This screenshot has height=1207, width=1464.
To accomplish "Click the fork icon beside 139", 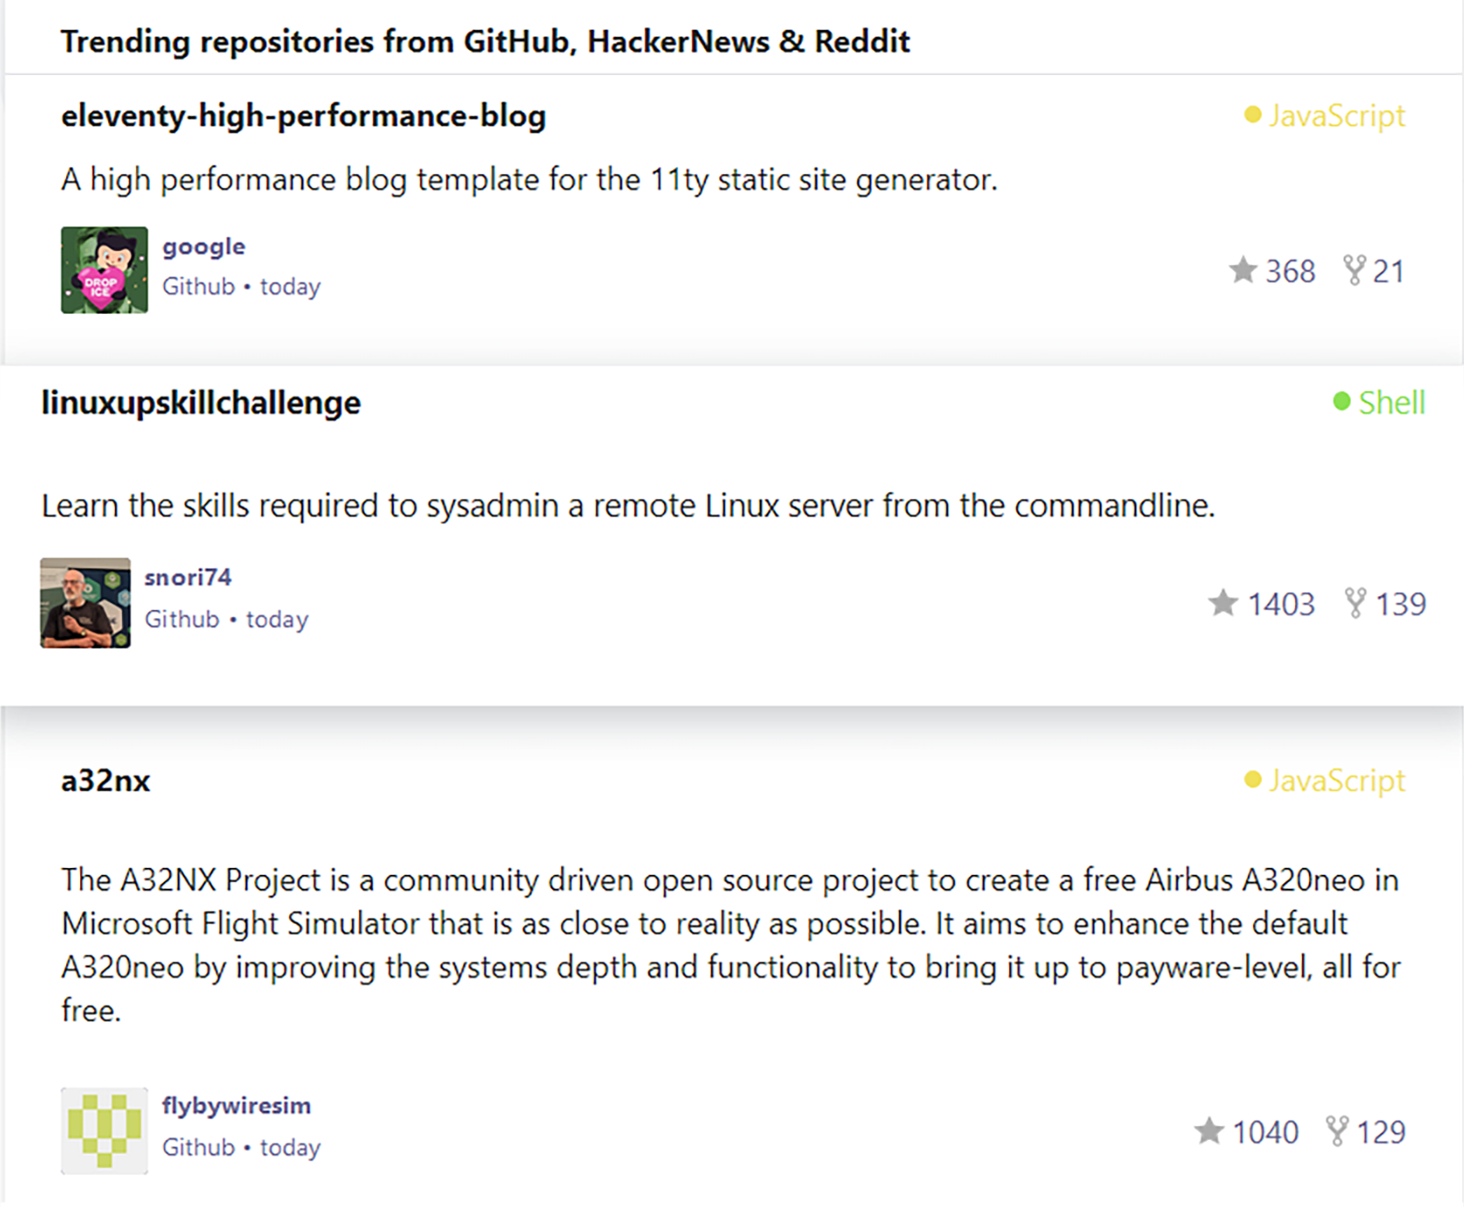I will click(x=1355, y=603).
